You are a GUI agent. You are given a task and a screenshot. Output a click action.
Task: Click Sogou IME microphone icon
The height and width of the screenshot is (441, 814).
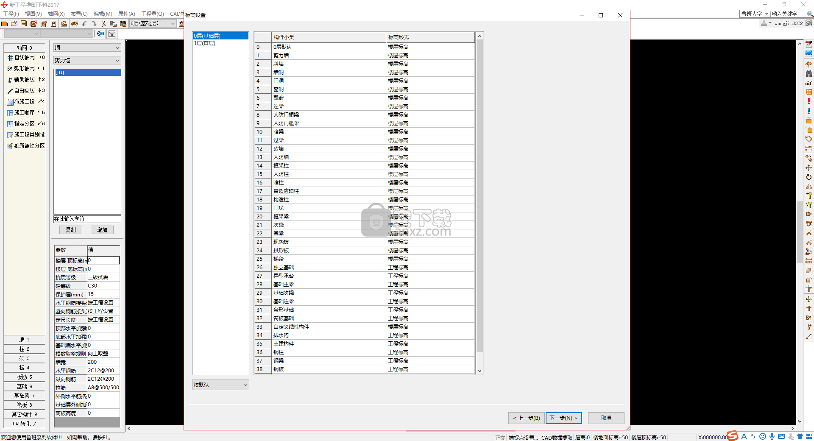click(x=772, y=436)
